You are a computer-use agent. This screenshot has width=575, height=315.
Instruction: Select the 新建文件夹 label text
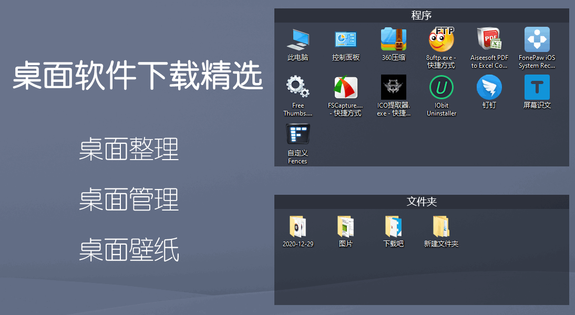pyautogui.click(x=441, y=244)
